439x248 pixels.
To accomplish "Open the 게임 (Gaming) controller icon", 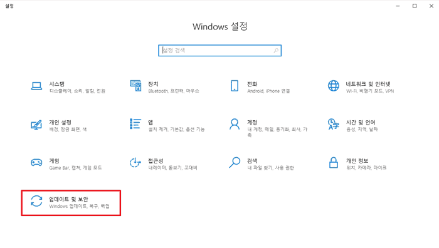I will point(36,162).
